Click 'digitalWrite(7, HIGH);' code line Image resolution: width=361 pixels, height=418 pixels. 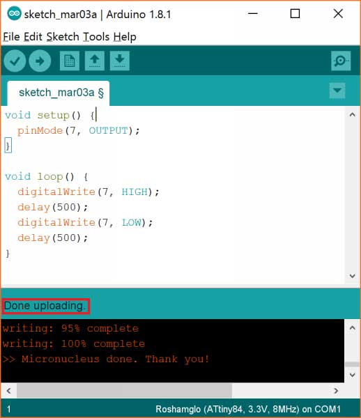pos(89,192)
